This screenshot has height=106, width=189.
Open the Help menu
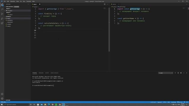pyautogui.click(x=33, y=1)
